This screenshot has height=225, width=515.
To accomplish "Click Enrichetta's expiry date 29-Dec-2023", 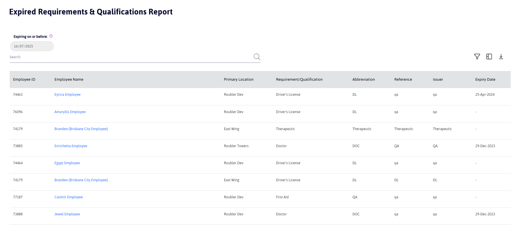I will pyautogui.click(x=485, y=146).
